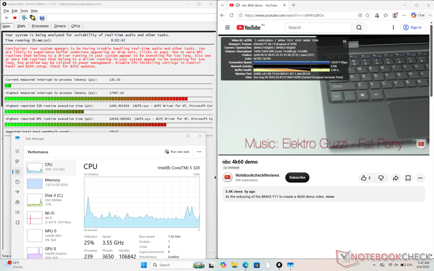Image resolution: width=434 pixels, height=271 pixels.
Task: Open Services icon in Task Manager sidebar
Action: point(17,222)
